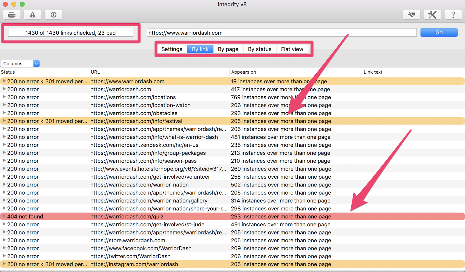465x272 pixels.
Task: Open the wrench-and-list tool button
Action: pyautogui.click(x=411, y=15)
